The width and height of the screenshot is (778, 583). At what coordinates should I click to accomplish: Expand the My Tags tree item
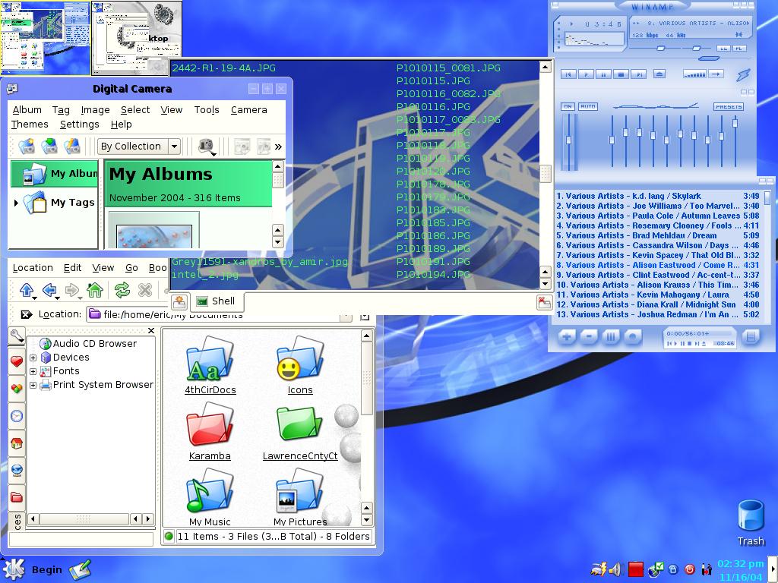[16, 202]
